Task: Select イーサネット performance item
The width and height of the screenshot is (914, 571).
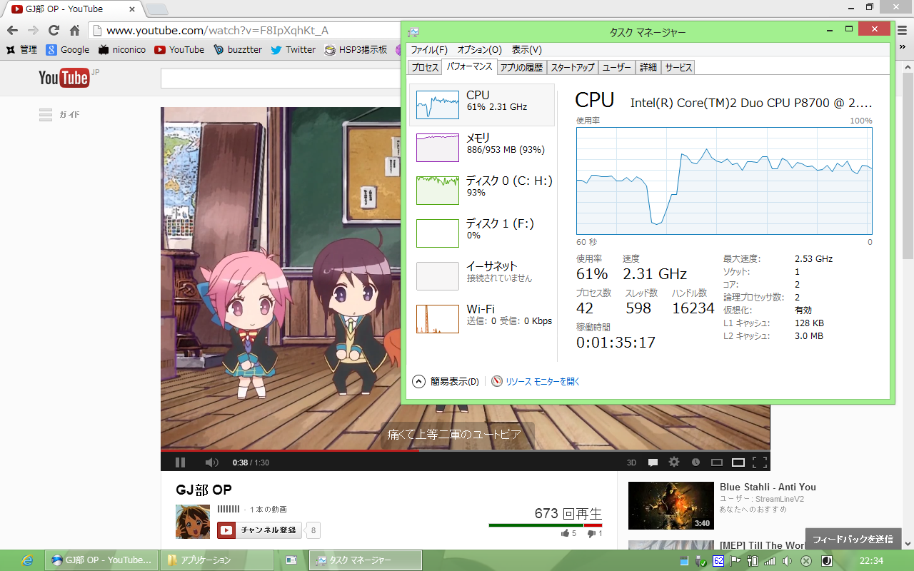Action: tap(483, 276)
